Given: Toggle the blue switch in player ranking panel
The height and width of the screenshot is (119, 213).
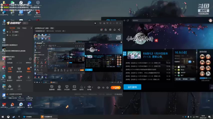Looking at the screenshot, I should pyautogui.click(x=190, y=62).
